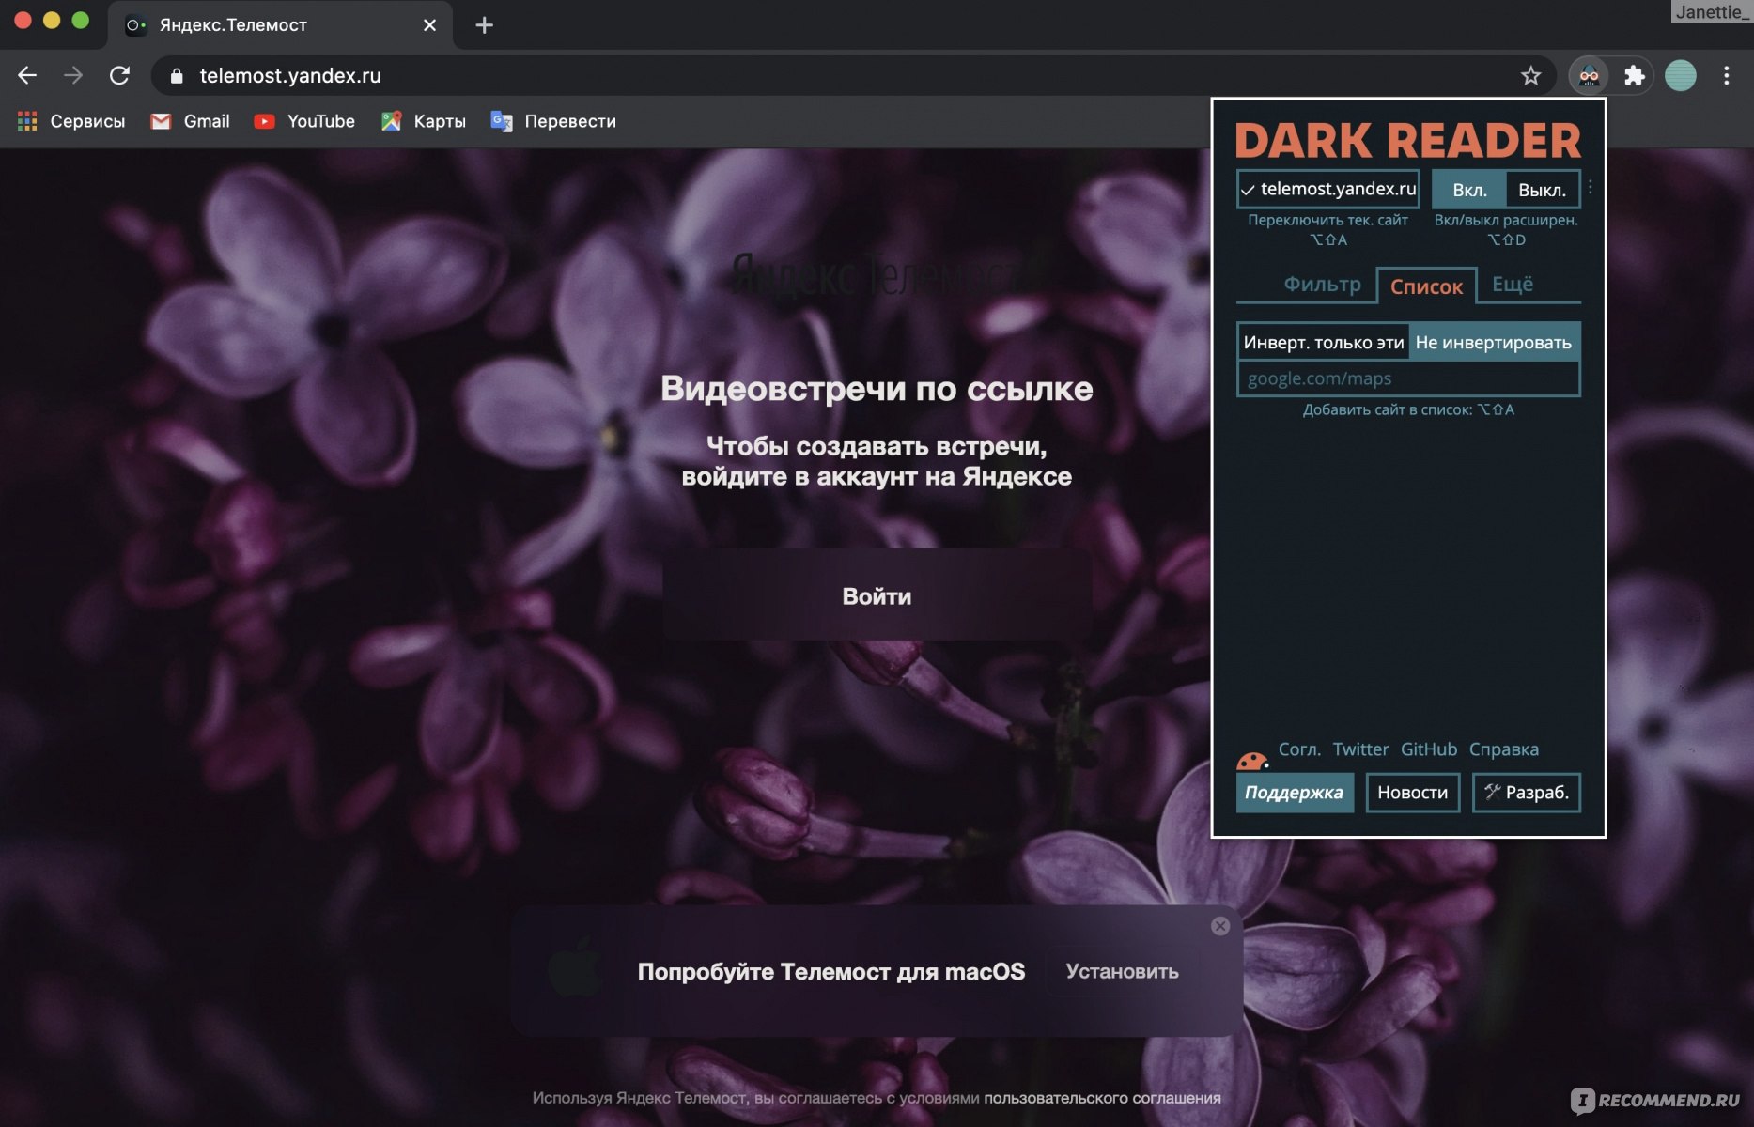Click the Яндекс Телемост page logo
The width and height of the screenshot is (1754, 1127).
877,274
